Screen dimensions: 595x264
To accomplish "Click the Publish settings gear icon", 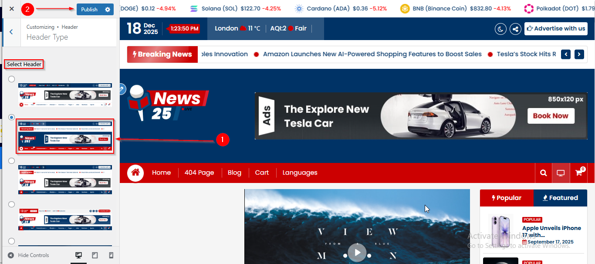I will pos(108,9).
